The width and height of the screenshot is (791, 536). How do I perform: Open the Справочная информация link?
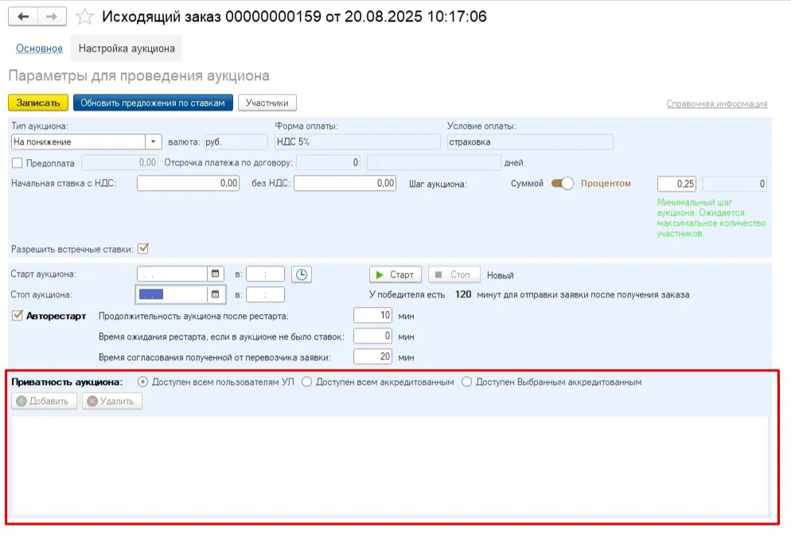[x=716, y=104]
